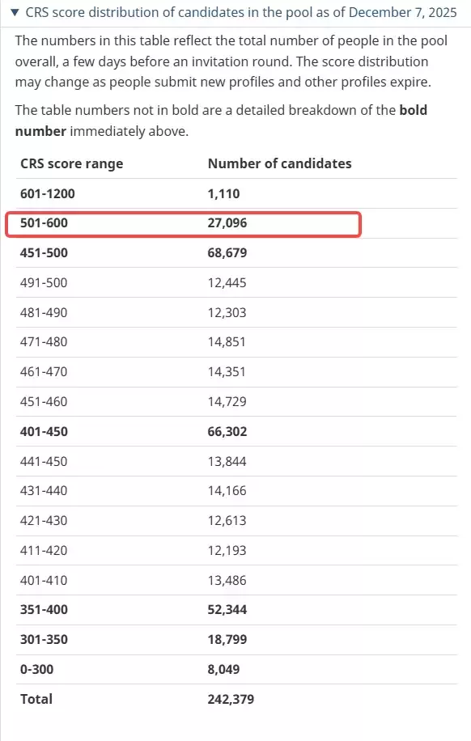Select the 0-300 score range

point(36,669)
